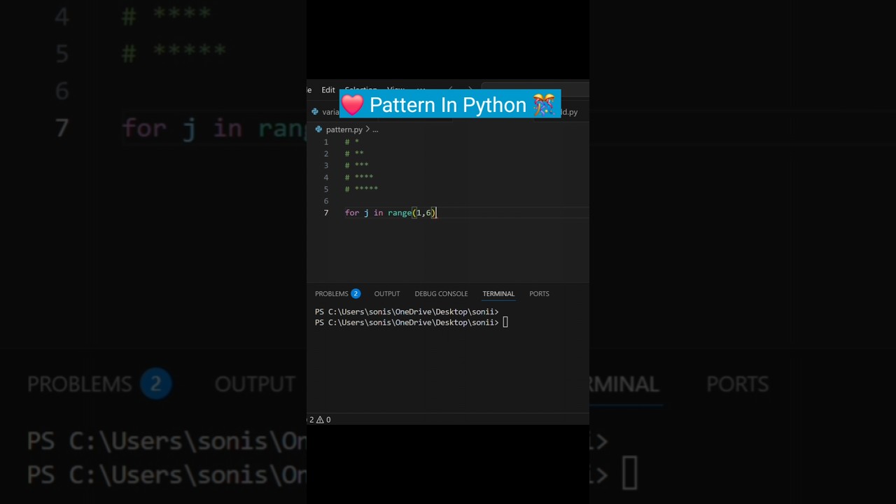Show the PORTS panel tab
Viewport: 896px width, 504px height.
pos(539,294)
